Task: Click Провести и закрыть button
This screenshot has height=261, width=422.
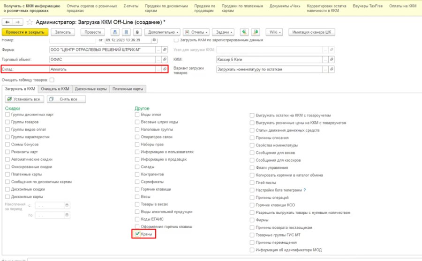Action: [x=25, y=32]
